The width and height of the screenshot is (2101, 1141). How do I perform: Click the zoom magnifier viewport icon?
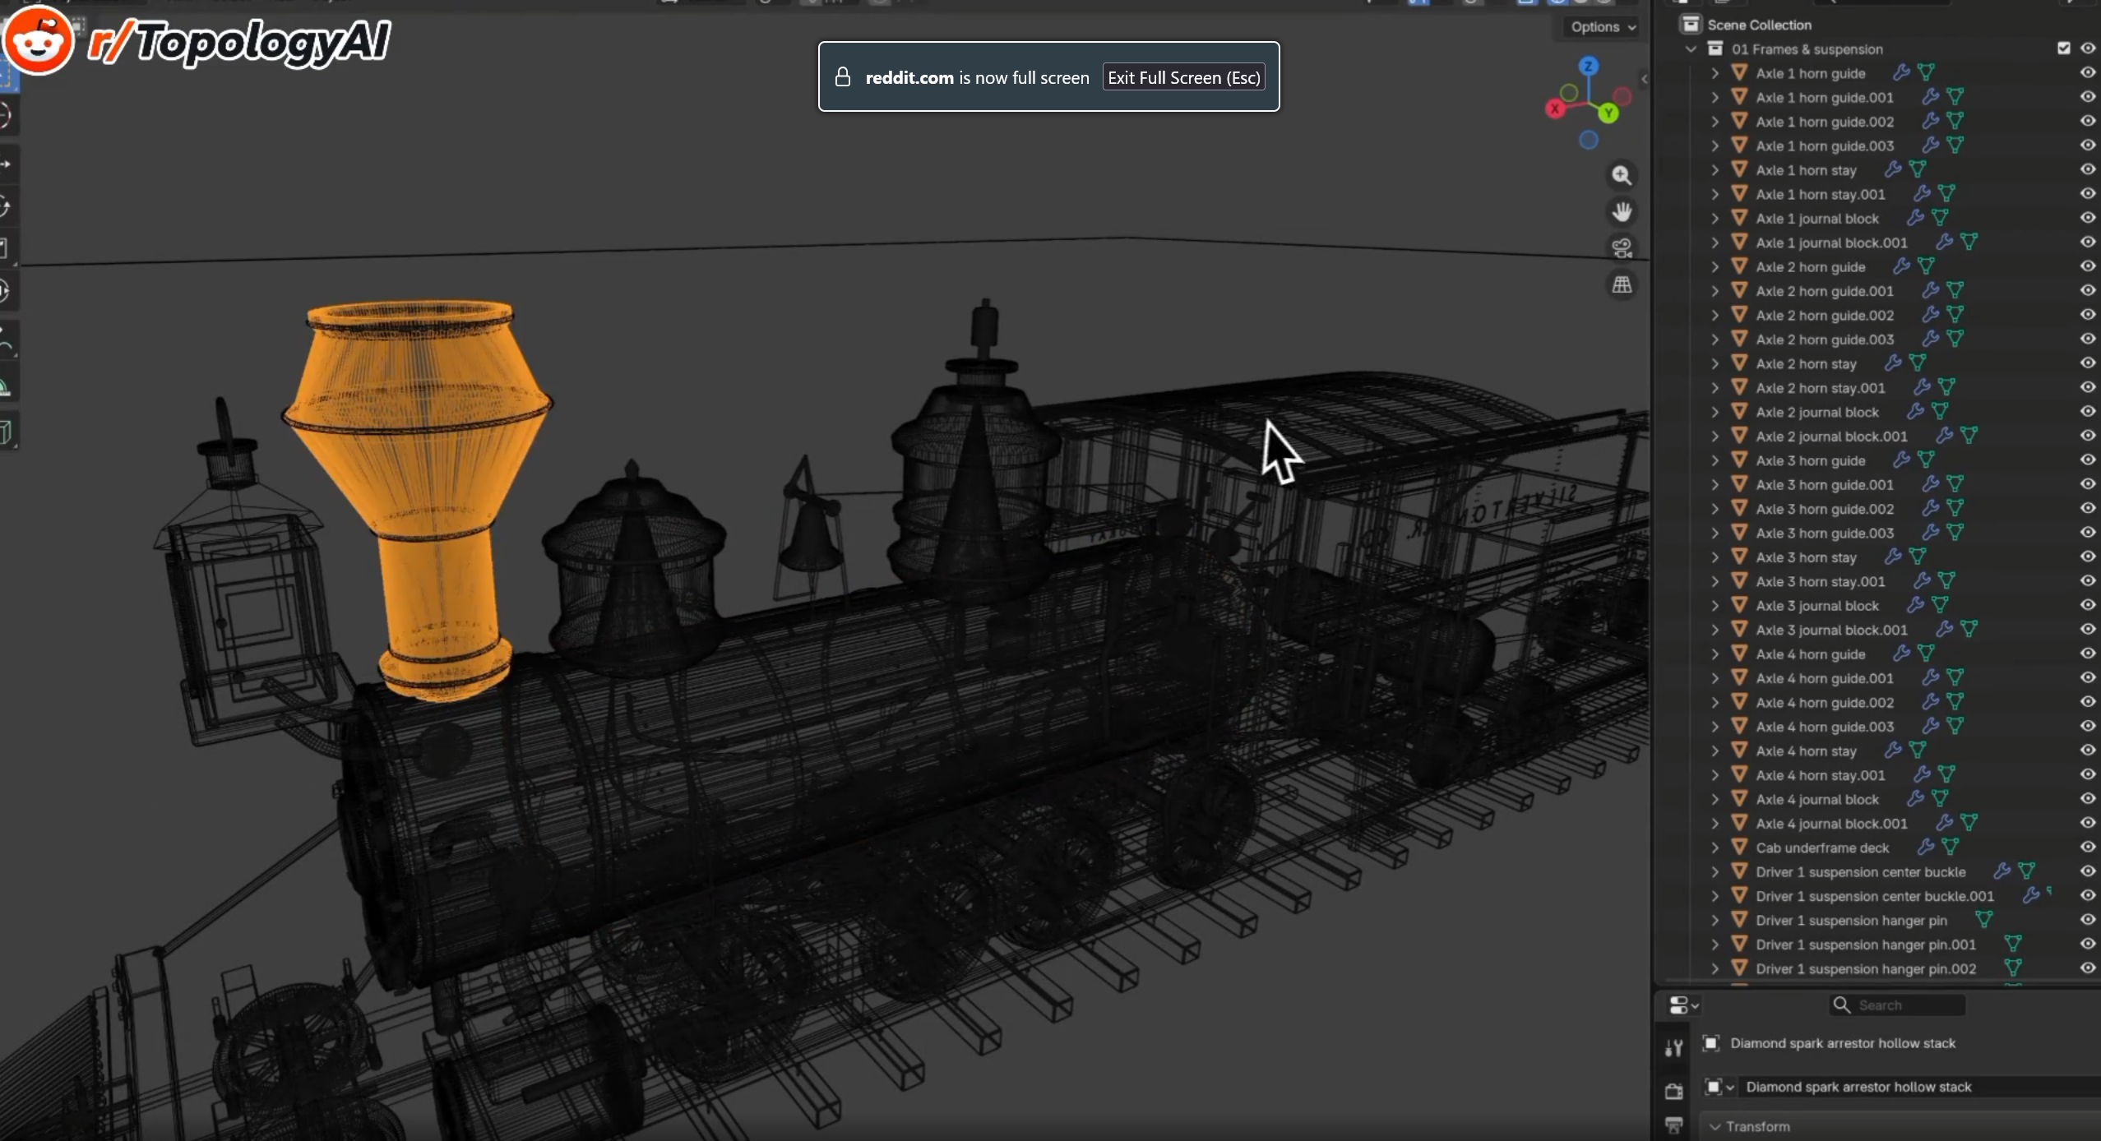1622,175
